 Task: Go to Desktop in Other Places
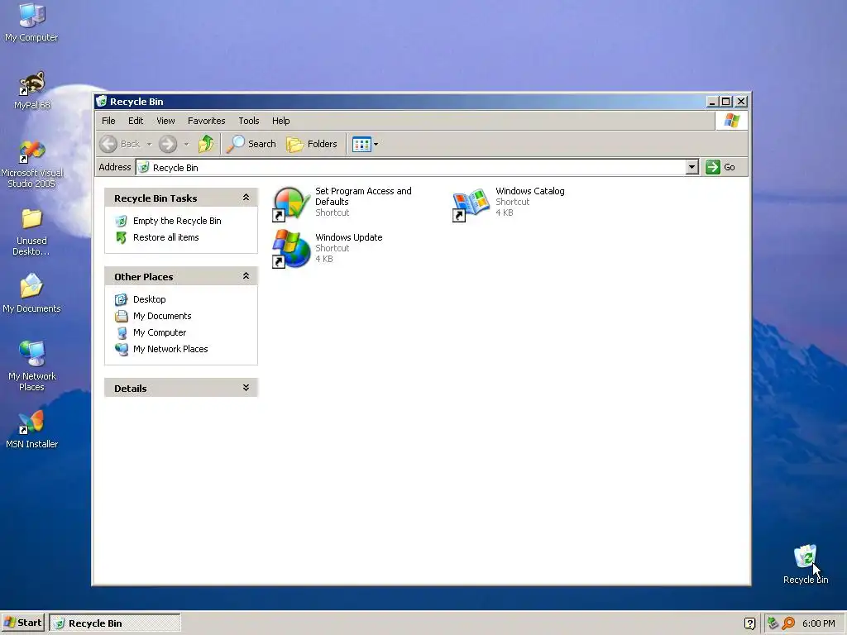[x=150, y=299]
